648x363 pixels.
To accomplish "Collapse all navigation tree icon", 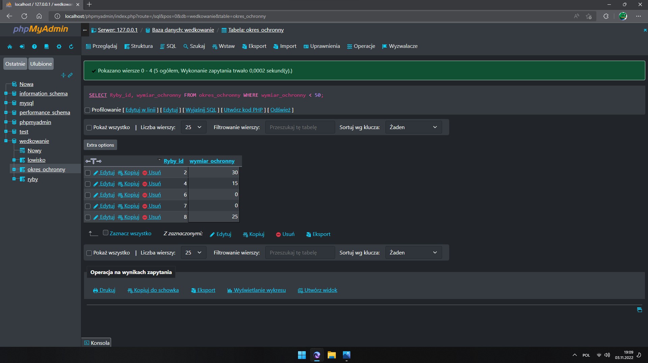I will click(x=63, y=75).
